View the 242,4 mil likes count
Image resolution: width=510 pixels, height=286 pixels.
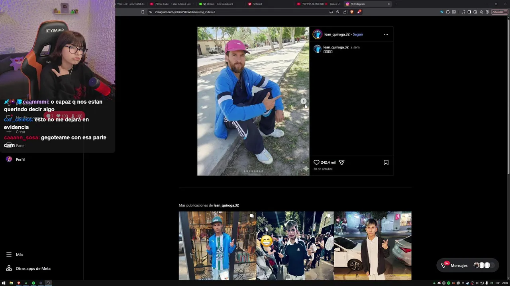(x=328, y=162)
